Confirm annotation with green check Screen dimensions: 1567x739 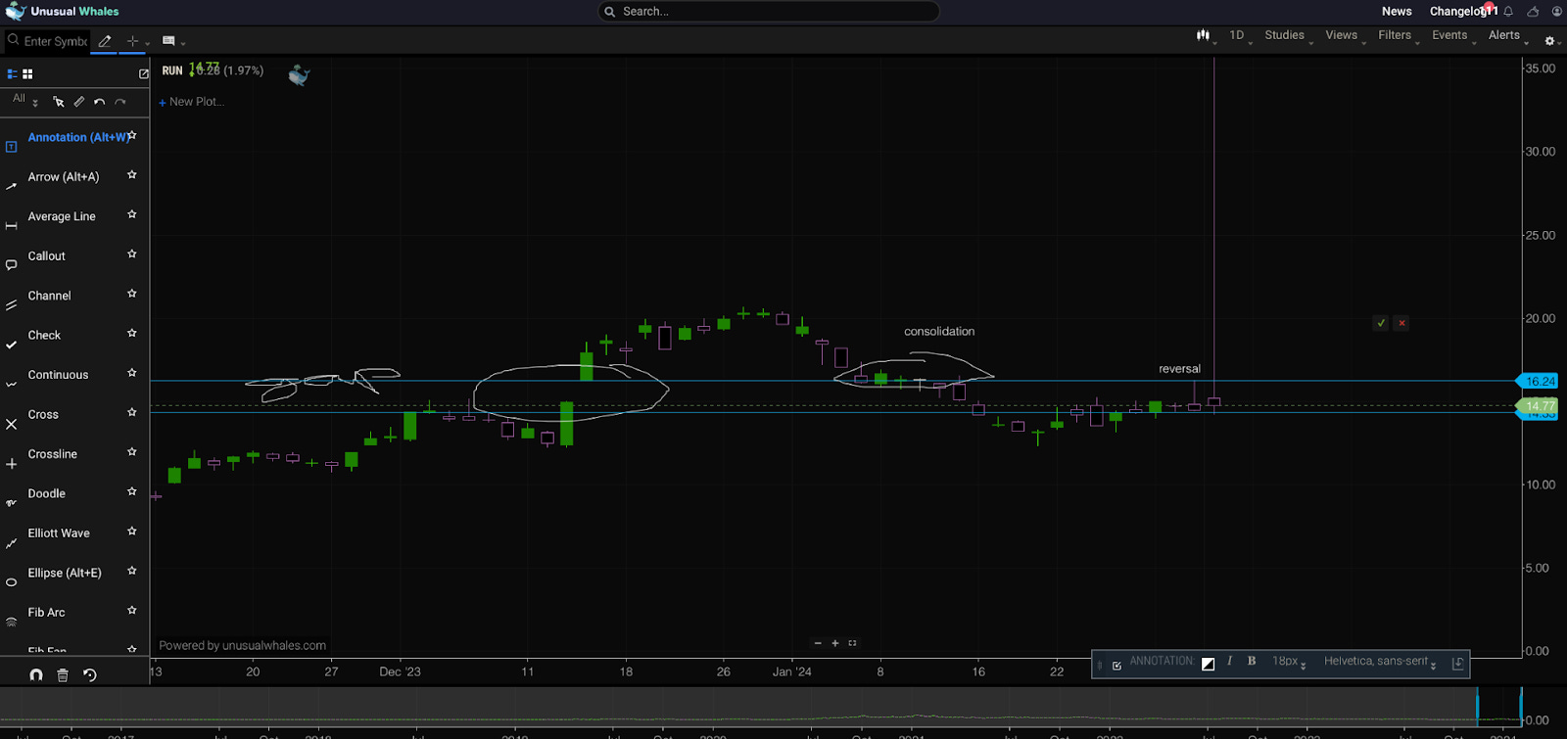point(1381,323)
